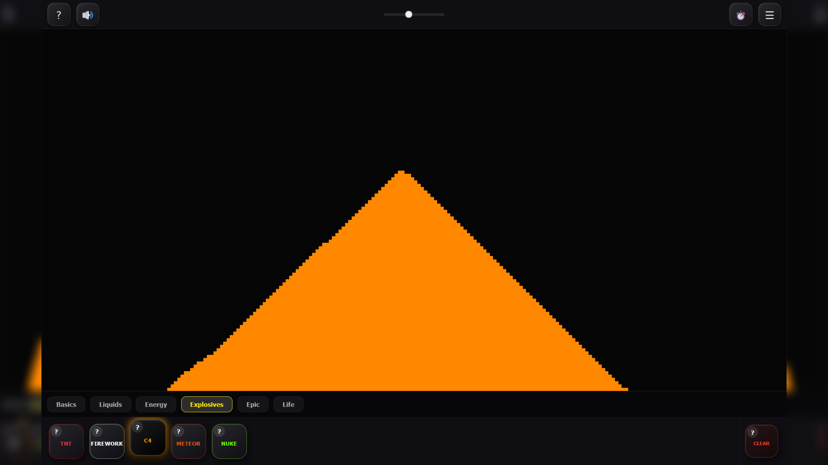Open the Epic category

253,404
